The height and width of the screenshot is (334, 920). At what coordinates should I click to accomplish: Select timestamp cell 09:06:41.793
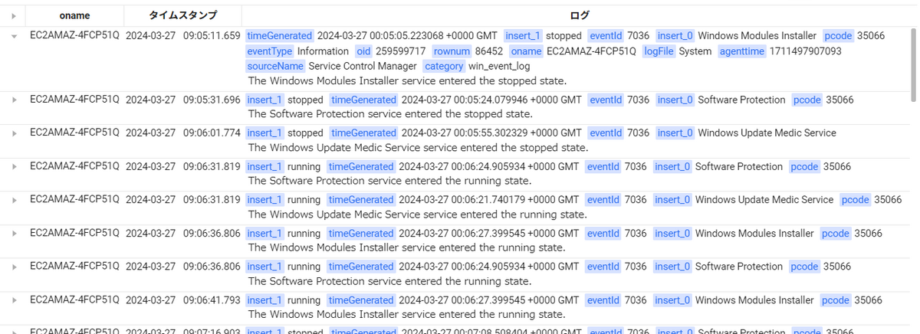[182, 300]
